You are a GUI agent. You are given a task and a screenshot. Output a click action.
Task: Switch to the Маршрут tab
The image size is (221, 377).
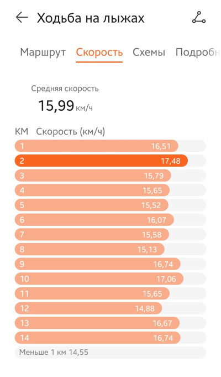pos(43,52)
